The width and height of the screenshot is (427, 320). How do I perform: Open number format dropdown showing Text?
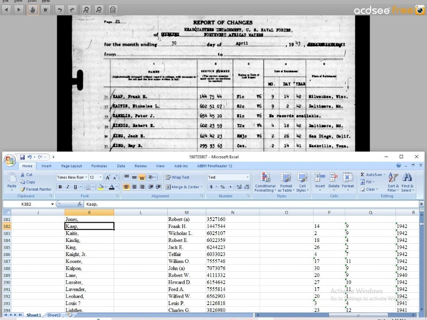[x=248, y=177]
